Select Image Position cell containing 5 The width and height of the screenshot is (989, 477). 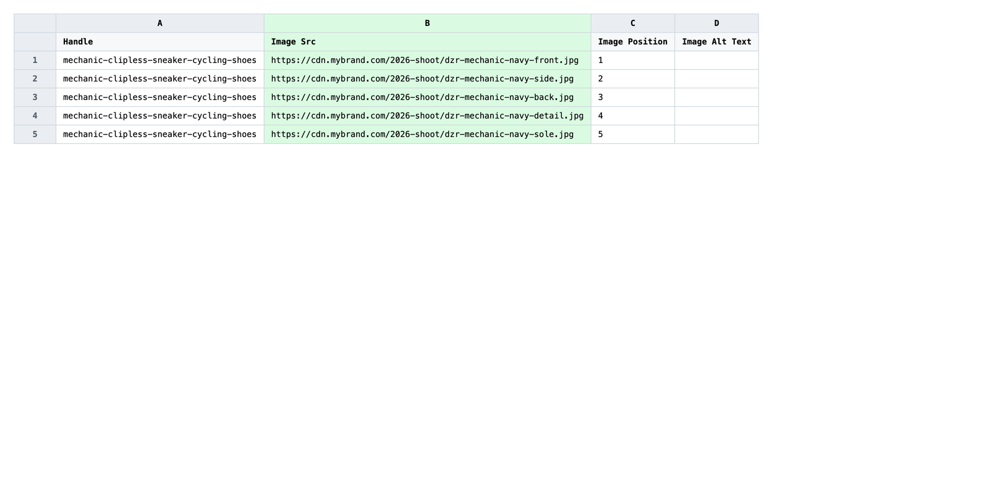tap(632, 135)
